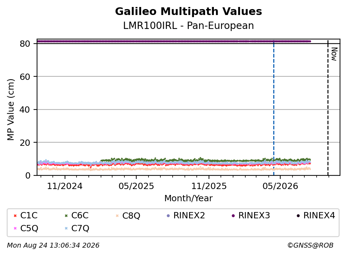Click the C7Q light blue legend marker
This screenshot has height=256, width=347.
66,228
